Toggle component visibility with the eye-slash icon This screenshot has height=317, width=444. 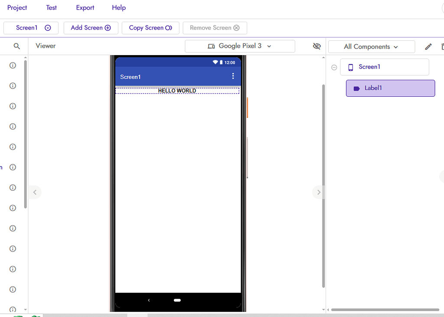click(317, 46)
